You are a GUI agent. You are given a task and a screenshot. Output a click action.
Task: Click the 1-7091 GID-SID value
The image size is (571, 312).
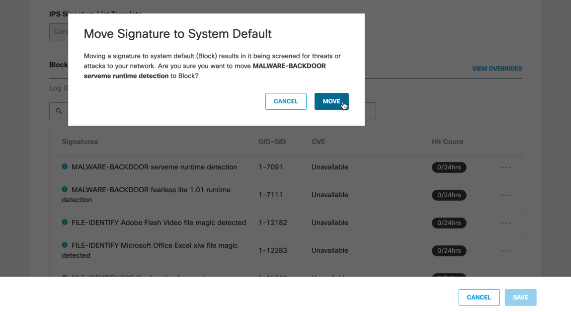tap(270, 167)
